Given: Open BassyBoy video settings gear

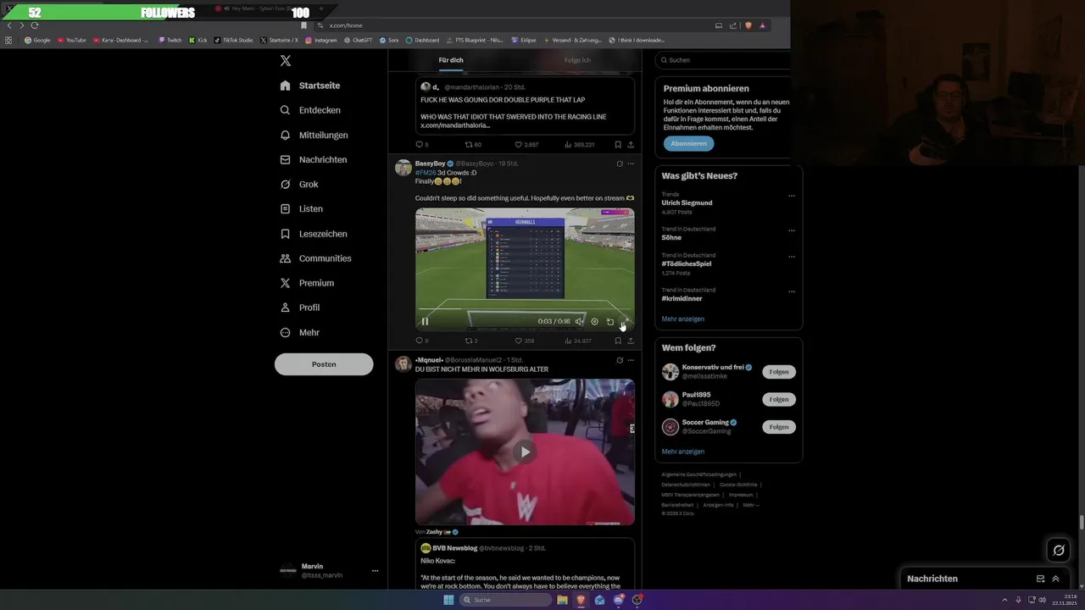Looking at the screenshot, I should [594, 321].
